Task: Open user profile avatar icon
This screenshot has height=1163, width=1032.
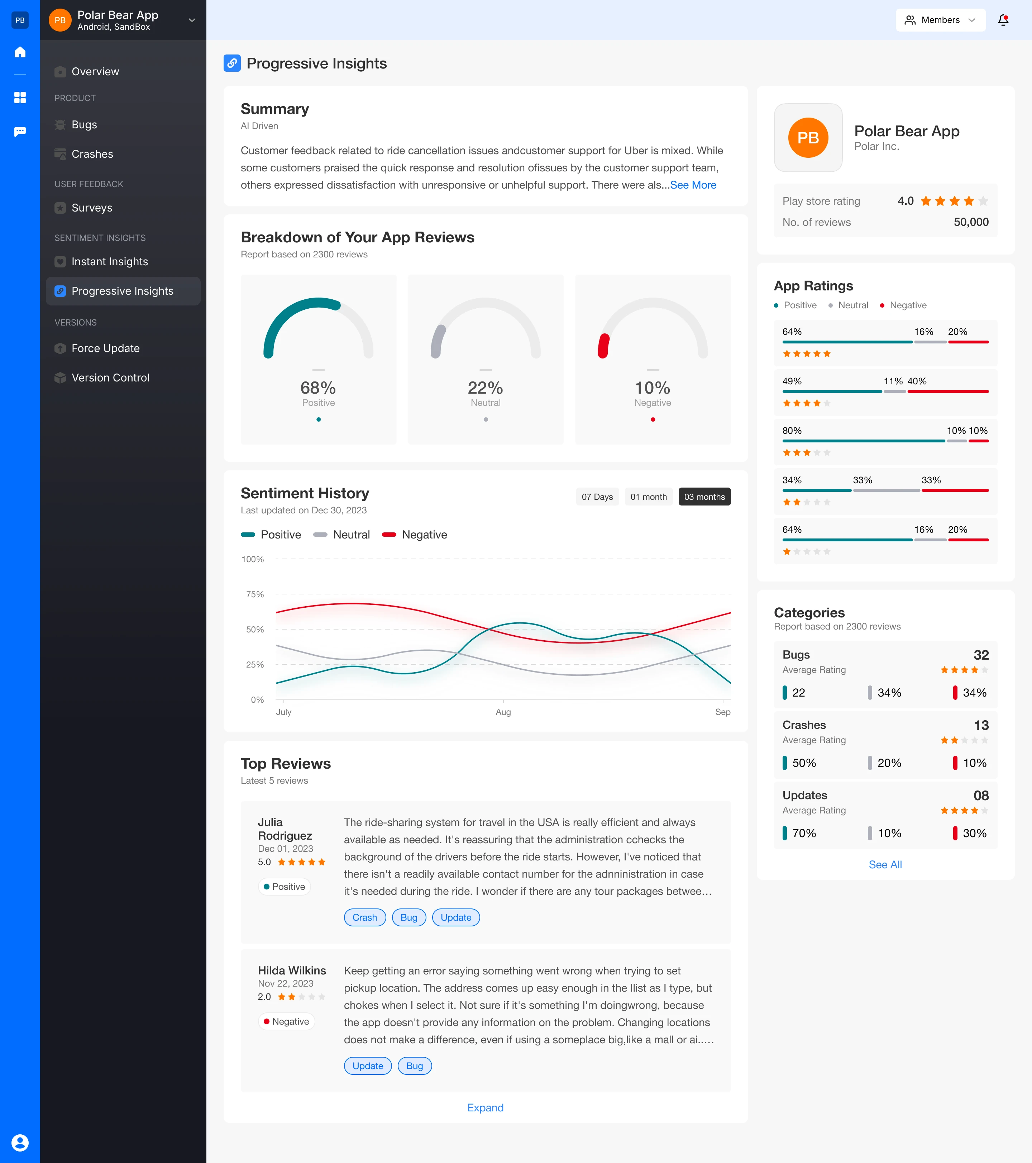Action: click(x=20, y=1143)
